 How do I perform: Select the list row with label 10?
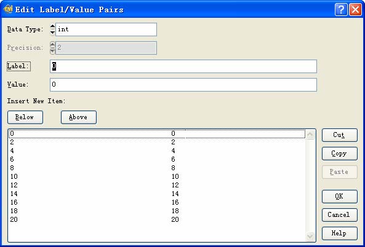point(157,176)
